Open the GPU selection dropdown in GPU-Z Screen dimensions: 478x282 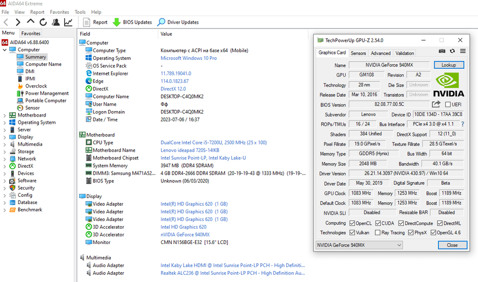pyautogui.click(x=359, y=245)
